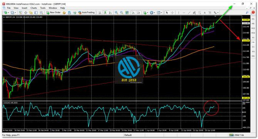Zoom out on the chart
The width and height of the screenshot is (258, 139).
click(x=122, y=13)
